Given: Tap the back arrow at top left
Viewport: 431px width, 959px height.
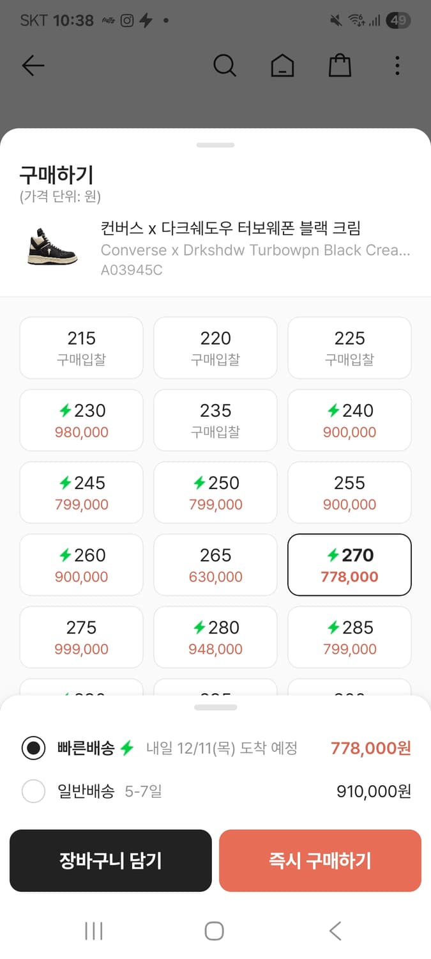Looking at the screenshot, I should (33, 65).
